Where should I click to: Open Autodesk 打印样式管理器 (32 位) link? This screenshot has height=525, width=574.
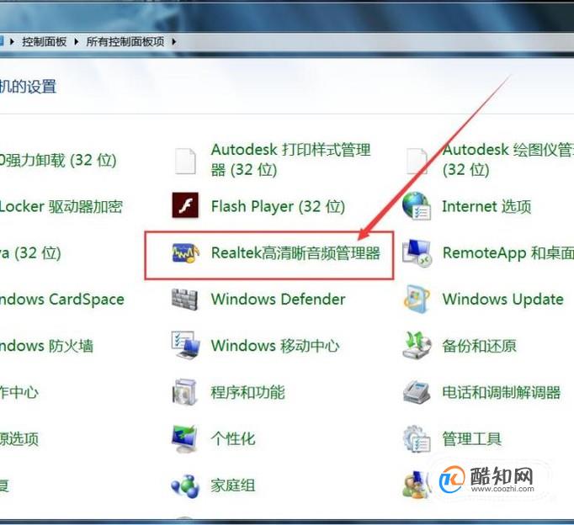pyautogui.click(x=290, y=160)
